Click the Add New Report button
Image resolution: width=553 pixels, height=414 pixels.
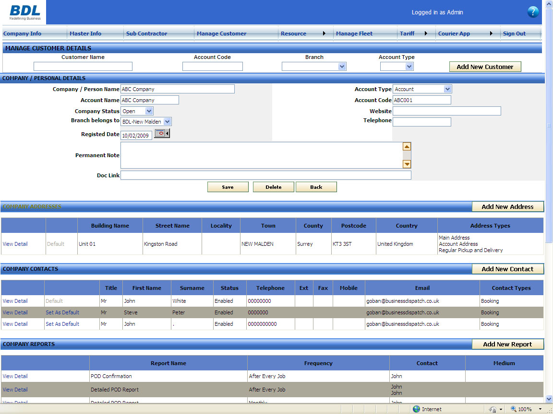[507, 345]
